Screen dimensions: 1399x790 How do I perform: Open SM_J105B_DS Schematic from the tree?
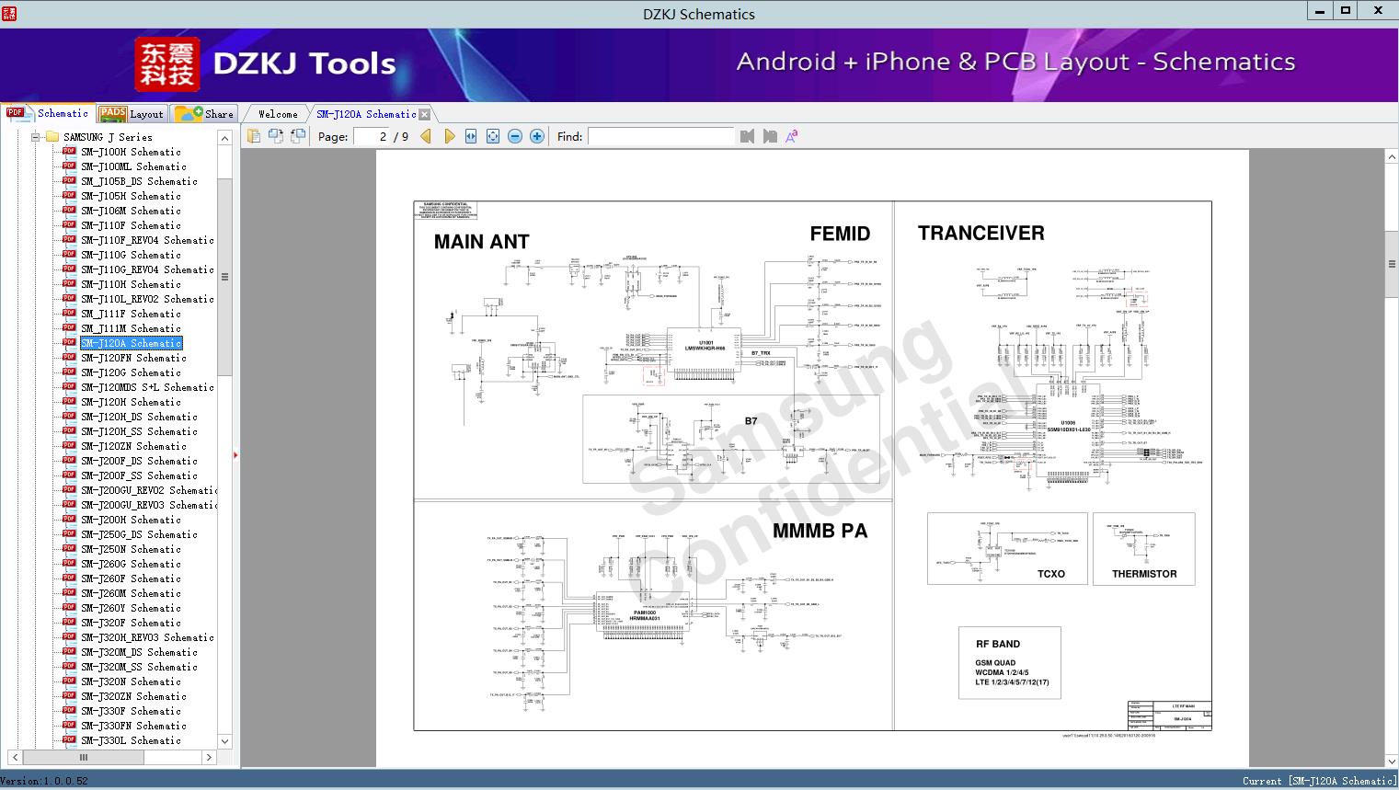point(139,181)
